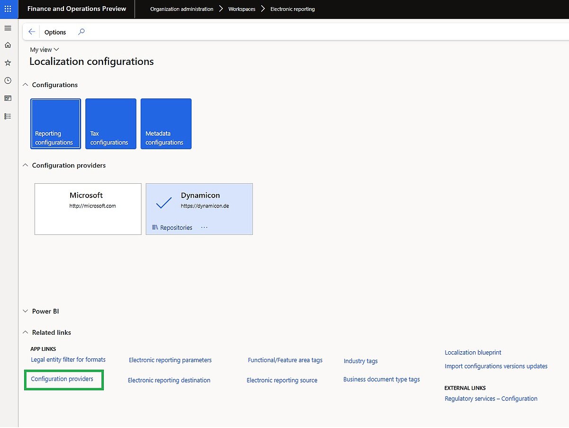Go to Home via sidebar icon
Viewport: 569px width, 428px height.
tap(8, 45)
